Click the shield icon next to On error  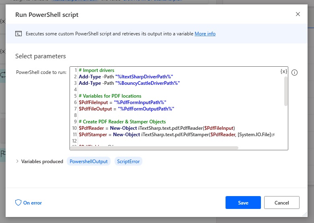coord(18,203)
